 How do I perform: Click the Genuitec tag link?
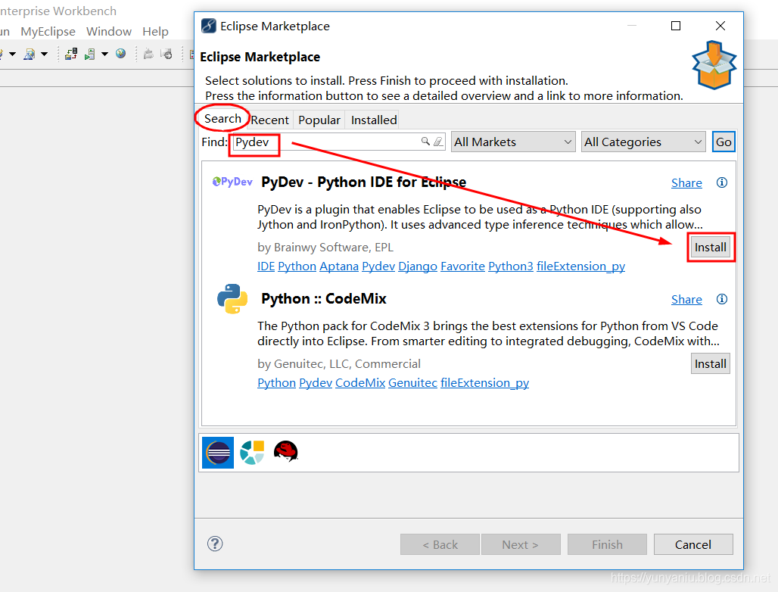pyautogui.click(x=412, y=383)
